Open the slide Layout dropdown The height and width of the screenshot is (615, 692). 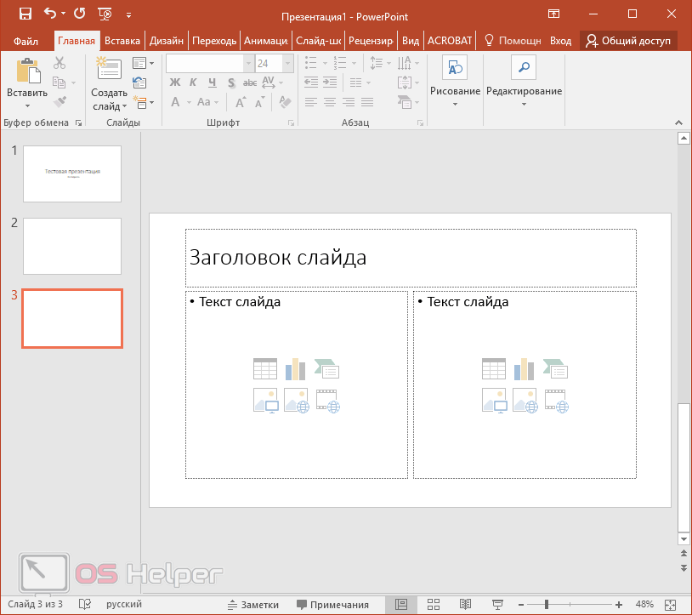pos(143,63)
